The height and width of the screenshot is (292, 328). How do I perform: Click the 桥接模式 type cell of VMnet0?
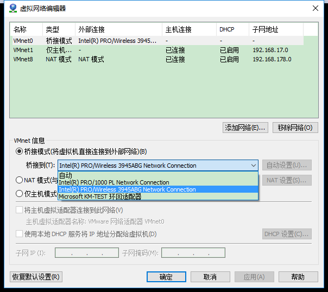[59, 41]
